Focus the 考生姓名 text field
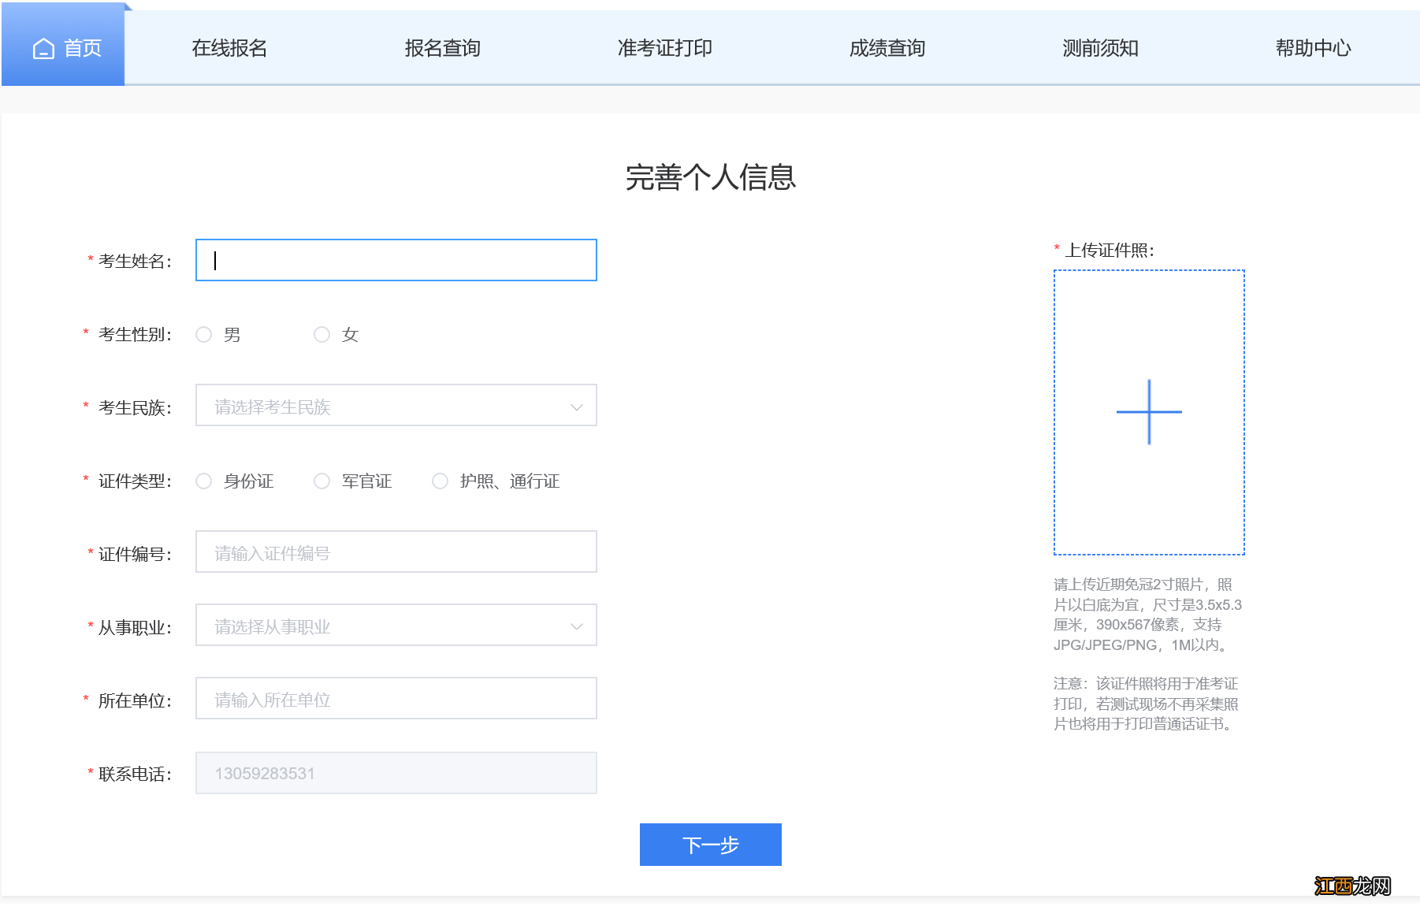The image size is (1420, 910). click(x=396, y=260)
